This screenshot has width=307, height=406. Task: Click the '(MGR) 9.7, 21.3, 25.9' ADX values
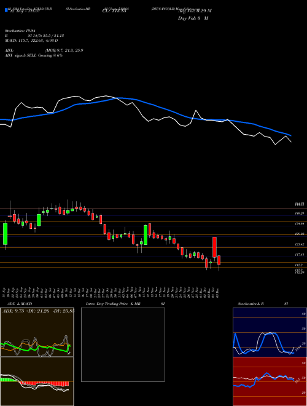(x=64, y=50)
